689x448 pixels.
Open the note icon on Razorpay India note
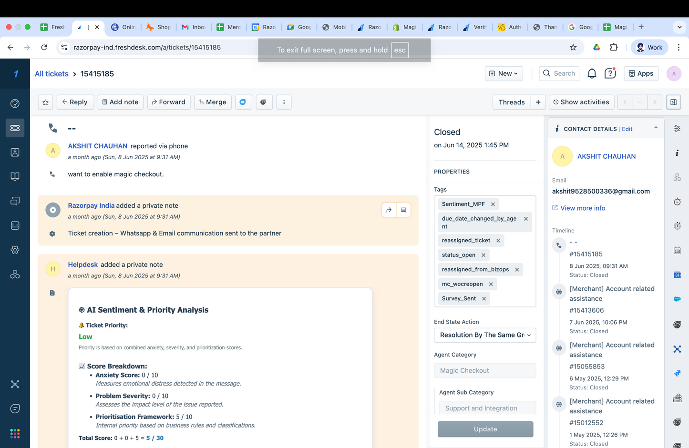[x=403, y=210]
